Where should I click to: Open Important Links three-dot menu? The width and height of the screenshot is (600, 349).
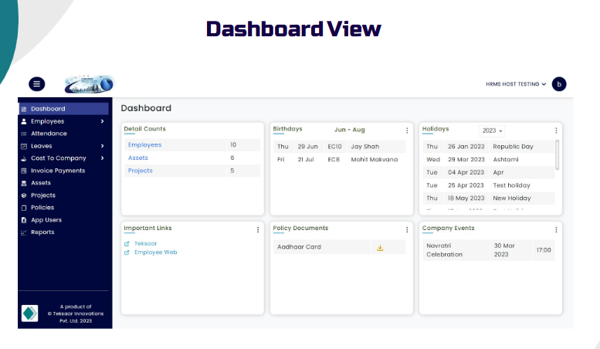[258, 229]
